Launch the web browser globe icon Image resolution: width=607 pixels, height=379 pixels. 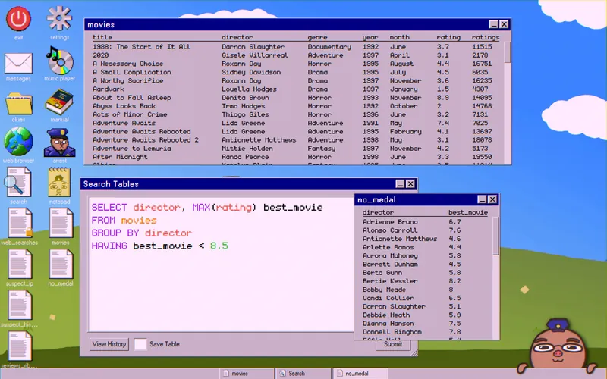pyautogui.click(x=18, y=142)
